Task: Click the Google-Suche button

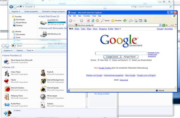Action: [112, 57]
